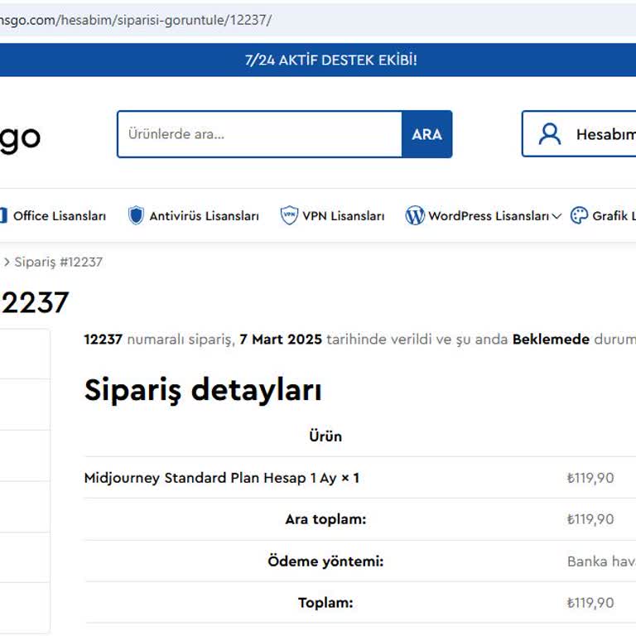Click the VPN shield icon
The width and height of the screenshot is (636, 636).
pos(289,215)
